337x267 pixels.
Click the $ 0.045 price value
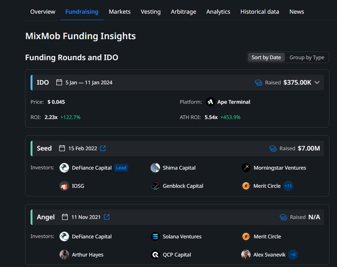(x=56, y=102)
